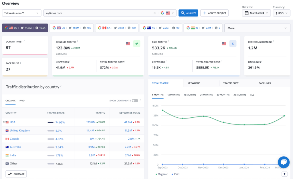Click the Other row traffic value 12.1M
293x179 pixels.
coord(93,164)
